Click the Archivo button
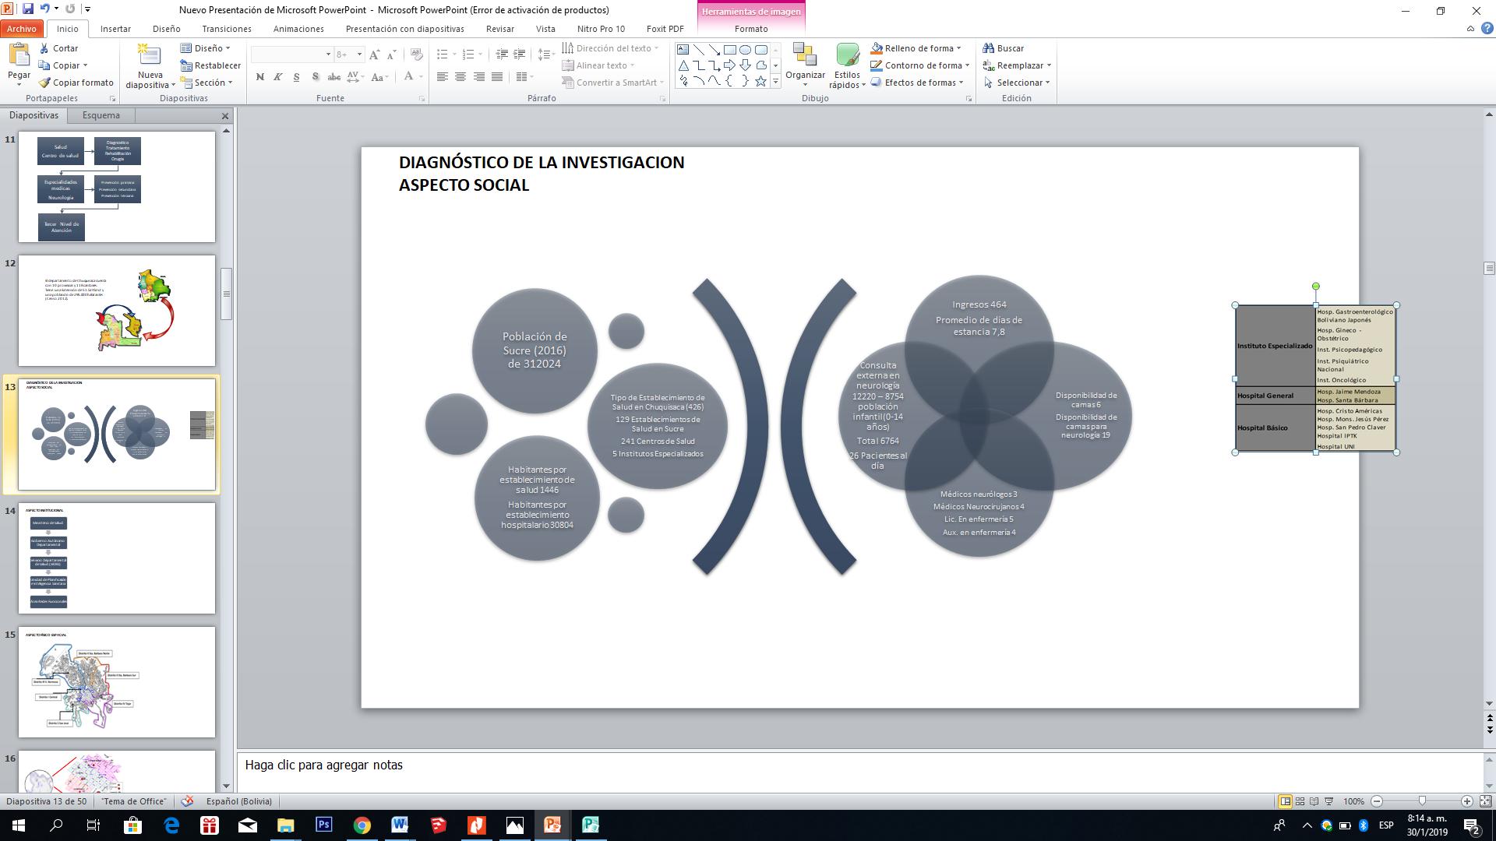The image size is (1496, 841). pos(22,29)
